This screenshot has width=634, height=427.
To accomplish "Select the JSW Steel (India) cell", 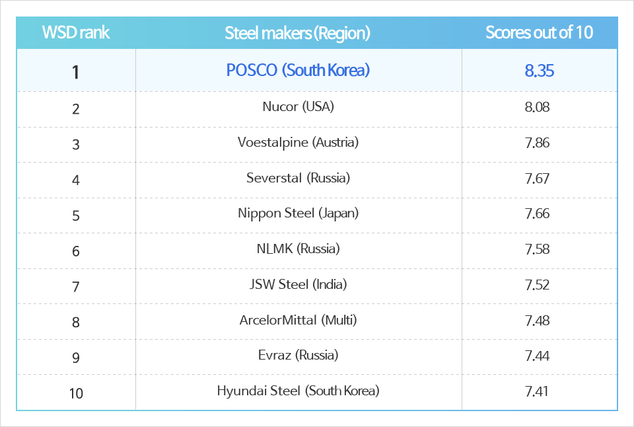I will point(298,284).
